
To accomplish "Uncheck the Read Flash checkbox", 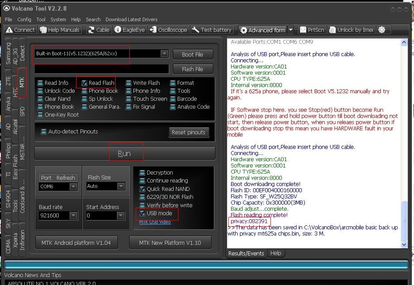I will [84, 83].
